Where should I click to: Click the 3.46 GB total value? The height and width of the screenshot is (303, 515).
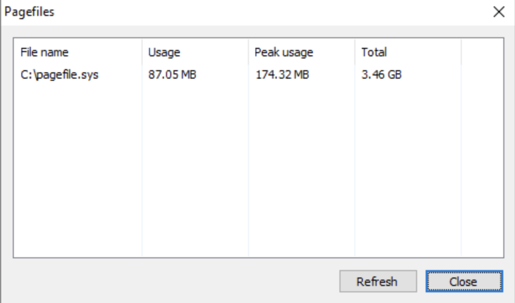[x=381, y=75]
